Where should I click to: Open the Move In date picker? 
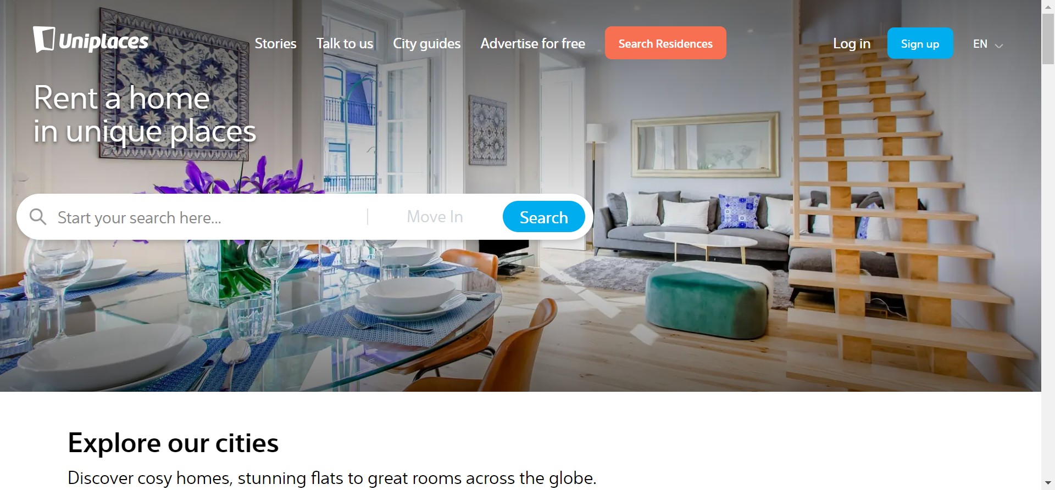[435, 217]
